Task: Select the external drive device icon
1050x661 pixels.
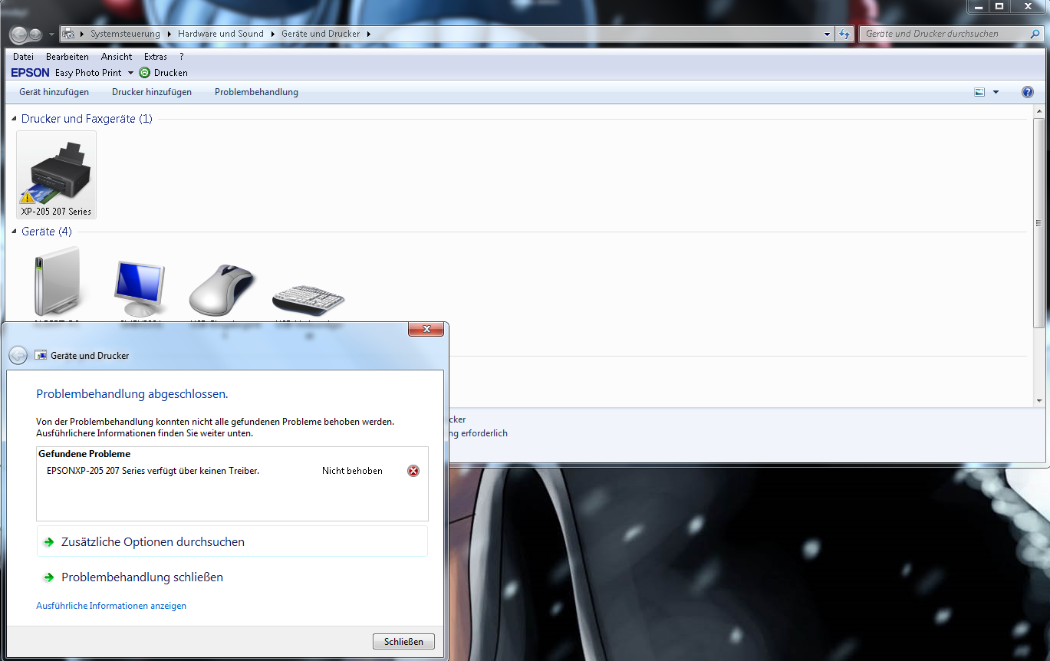Action: 56,282
